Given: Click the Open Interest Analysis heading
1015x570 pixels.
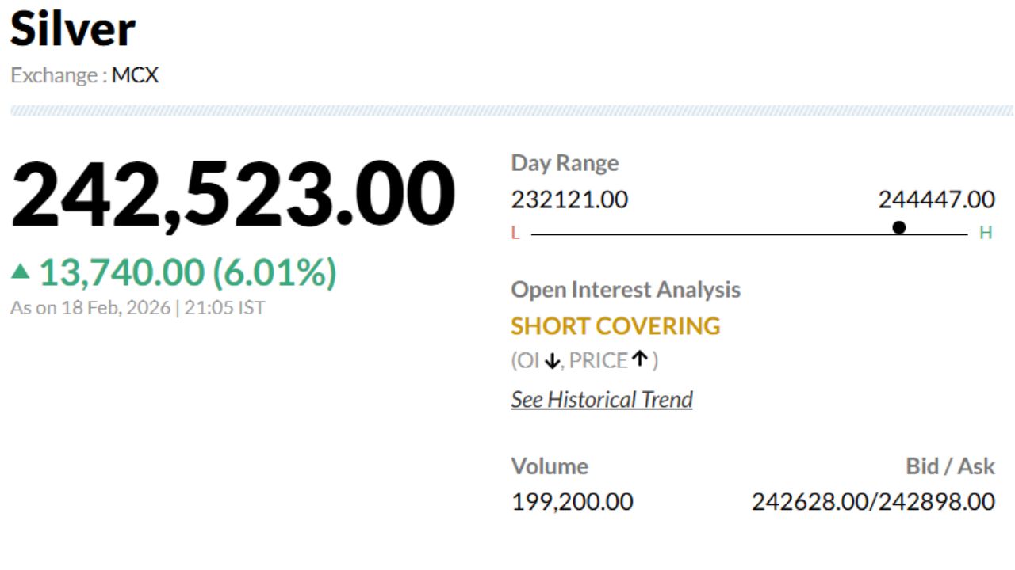Looking at the screenshot, I should 626,290.
